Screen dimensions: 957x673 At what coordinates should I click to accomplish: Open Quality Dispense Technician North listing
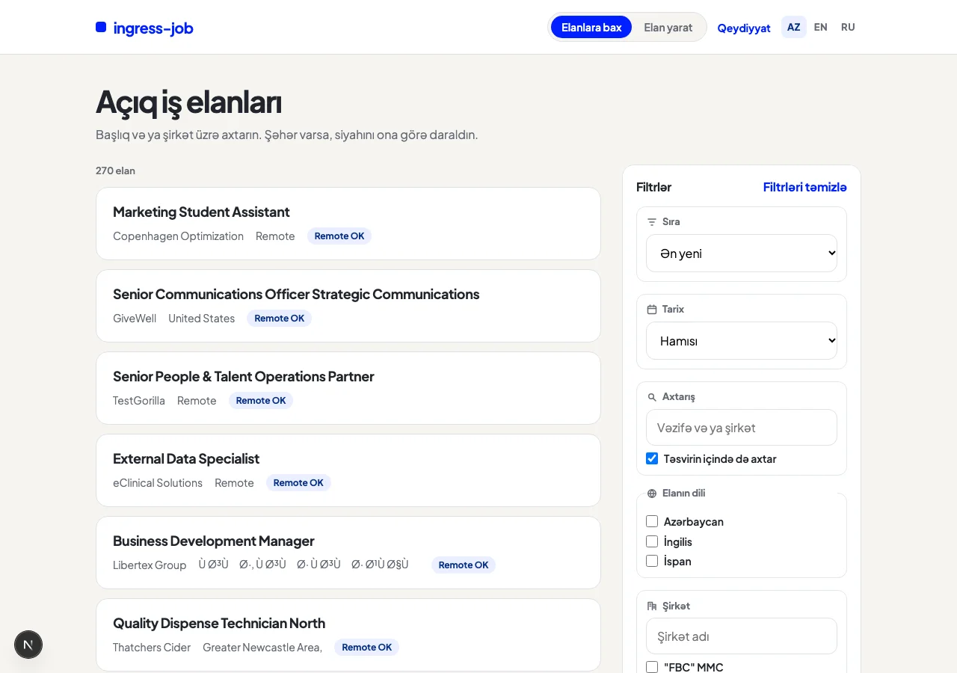tap(348, 635)
